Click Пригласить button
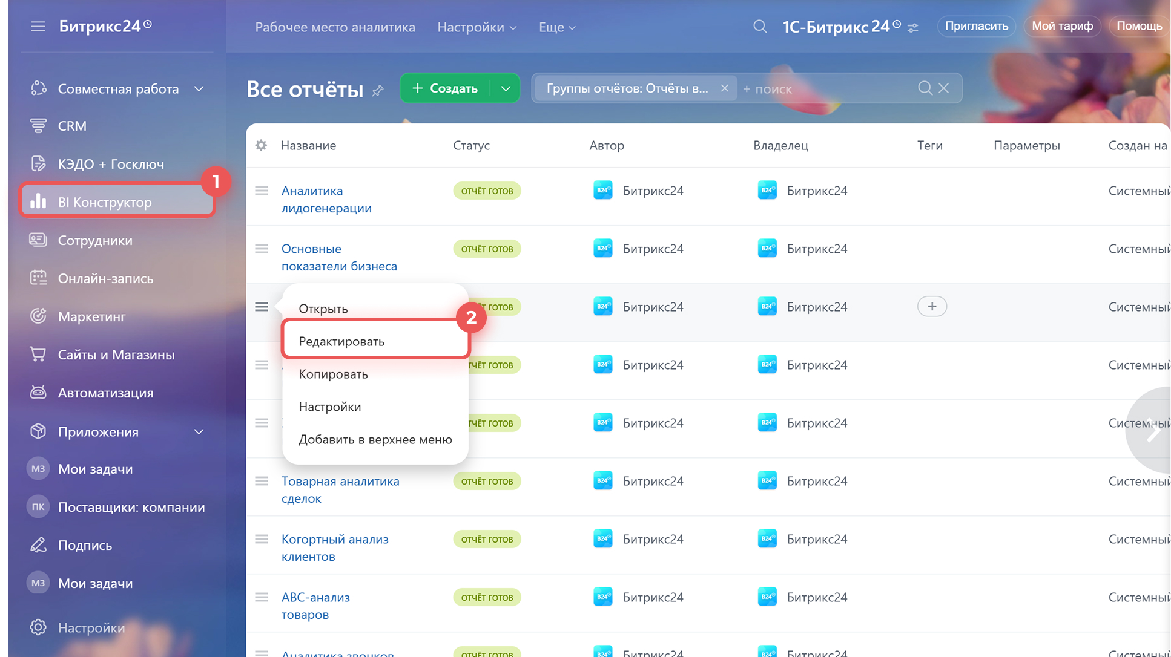 pyautogui.click(x=976, y=26)
